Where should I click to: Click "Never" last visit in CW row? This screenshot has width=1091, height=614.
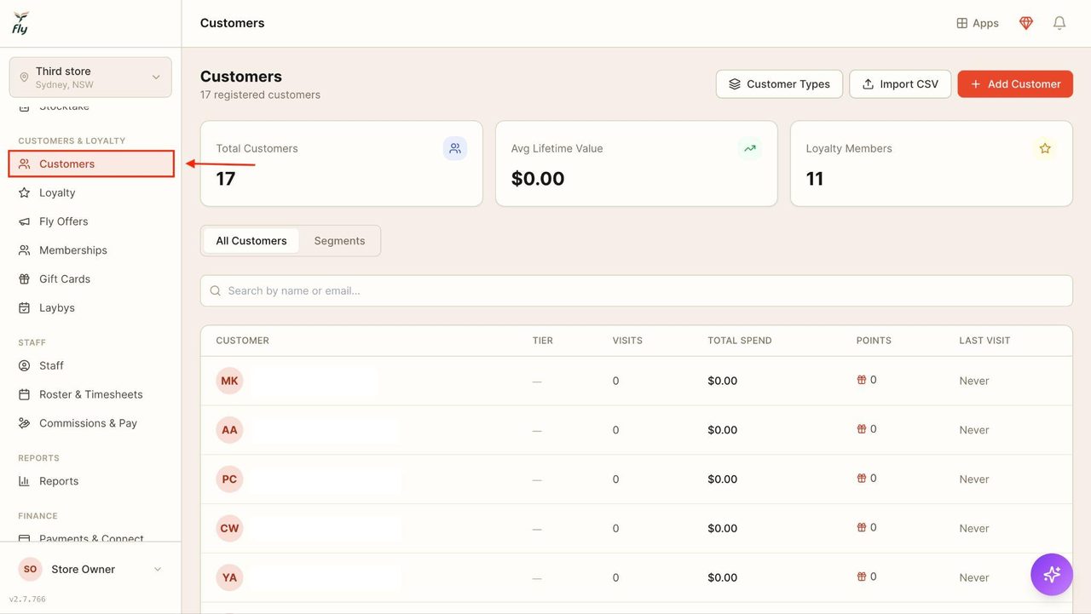click(974, 528)
